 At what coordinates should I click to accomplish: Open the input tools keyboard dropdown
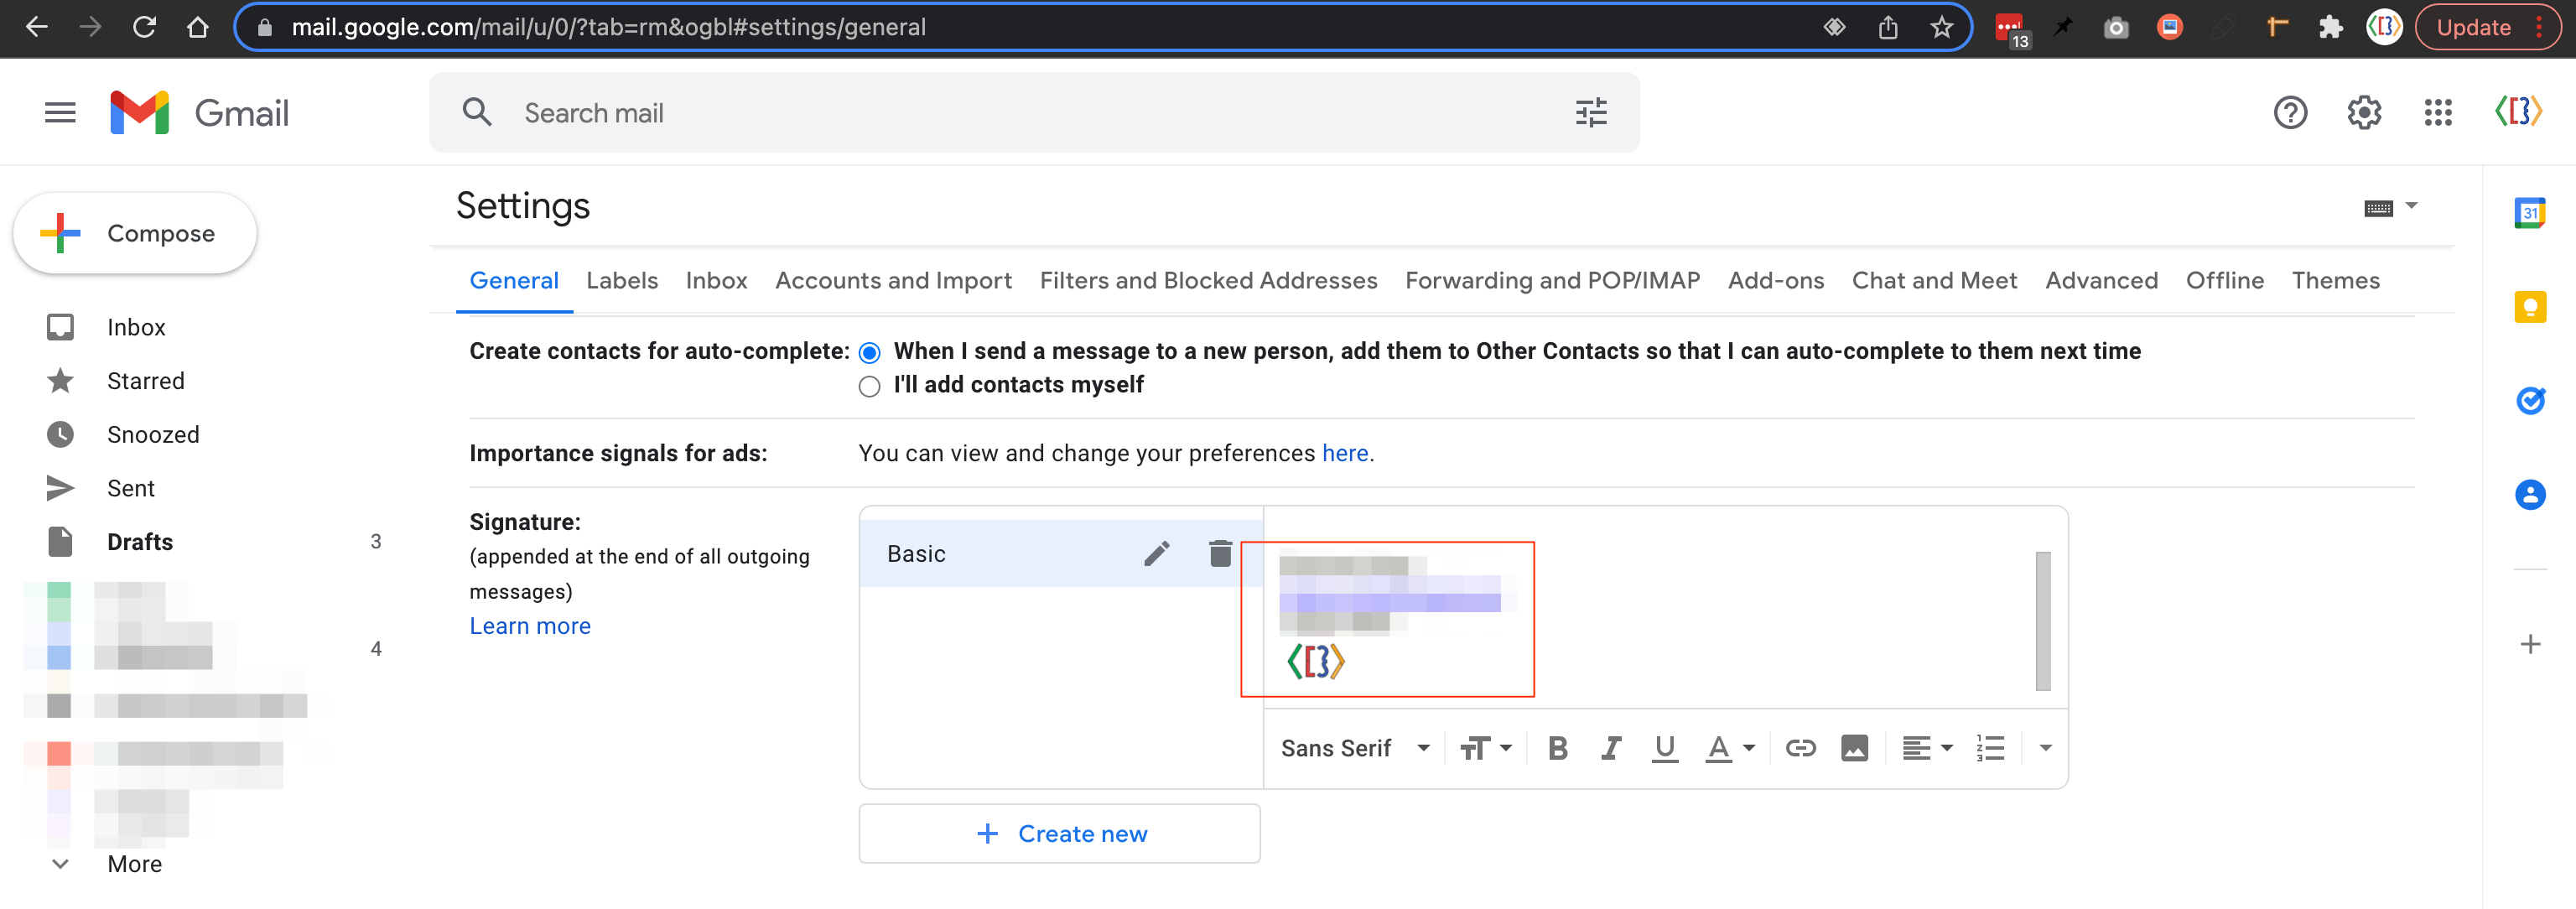(2390, 207)
